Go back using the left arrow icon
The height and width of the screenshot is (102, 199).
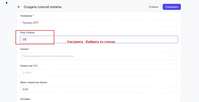pos(19,7)
